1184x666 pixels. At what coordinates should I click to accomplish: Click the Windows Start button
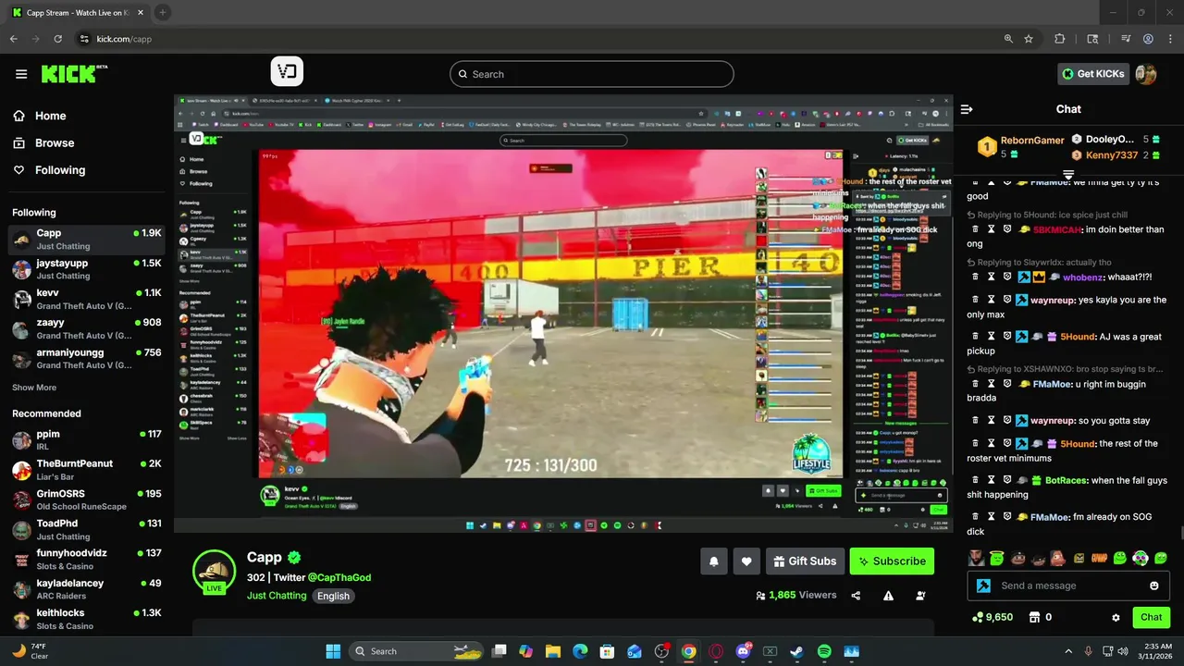(333, 651)
